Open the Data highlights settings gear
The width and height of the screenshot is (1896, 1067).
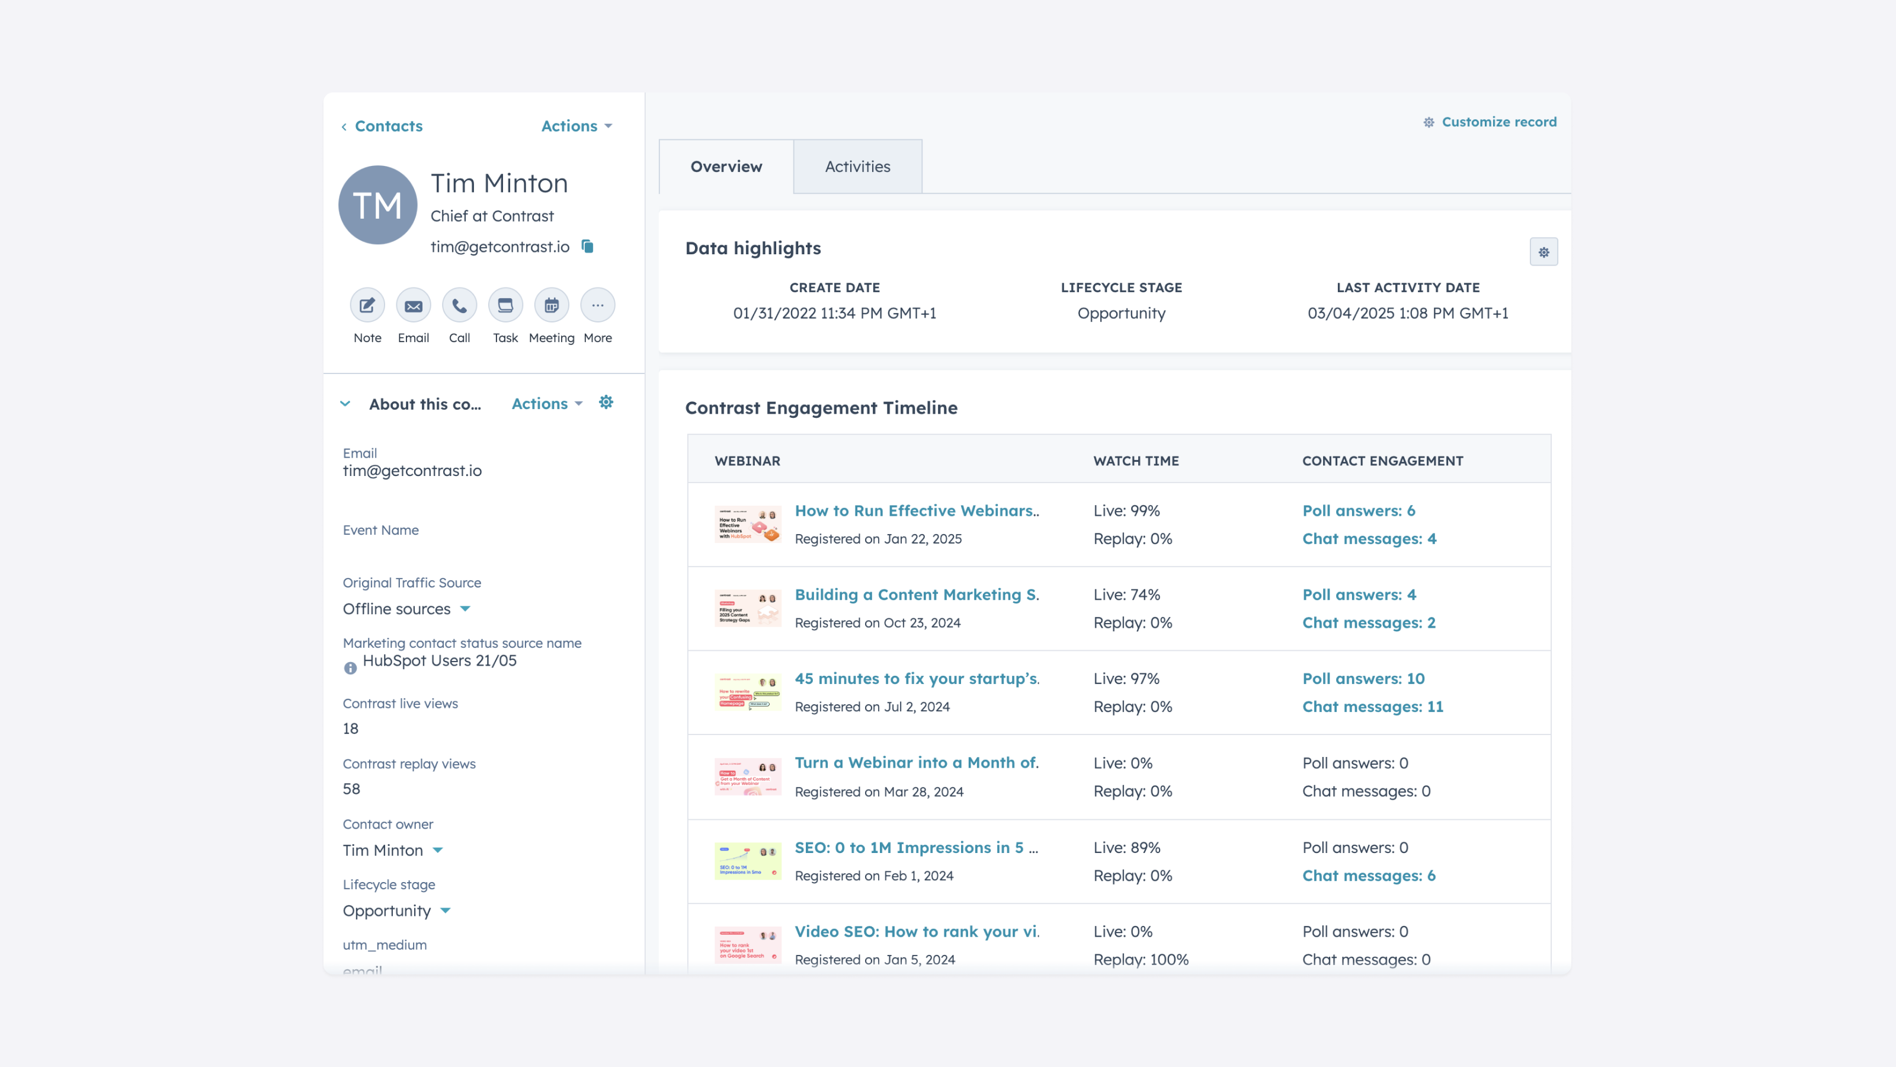click(1543, 251)
